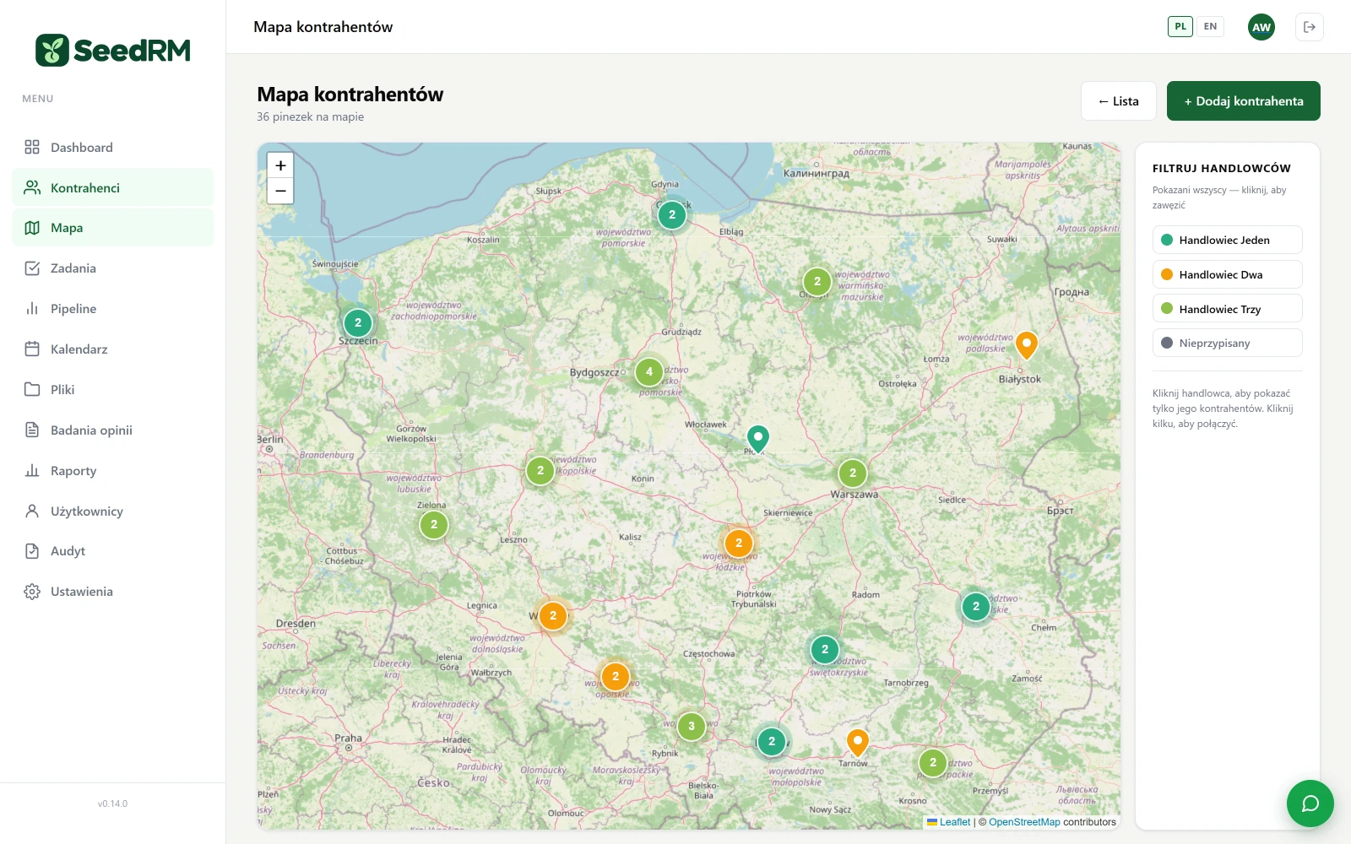This screenshot has height=844, width=1351.
Task: Select Kontrahenci in the sidebar
Action: coord(113,187)
